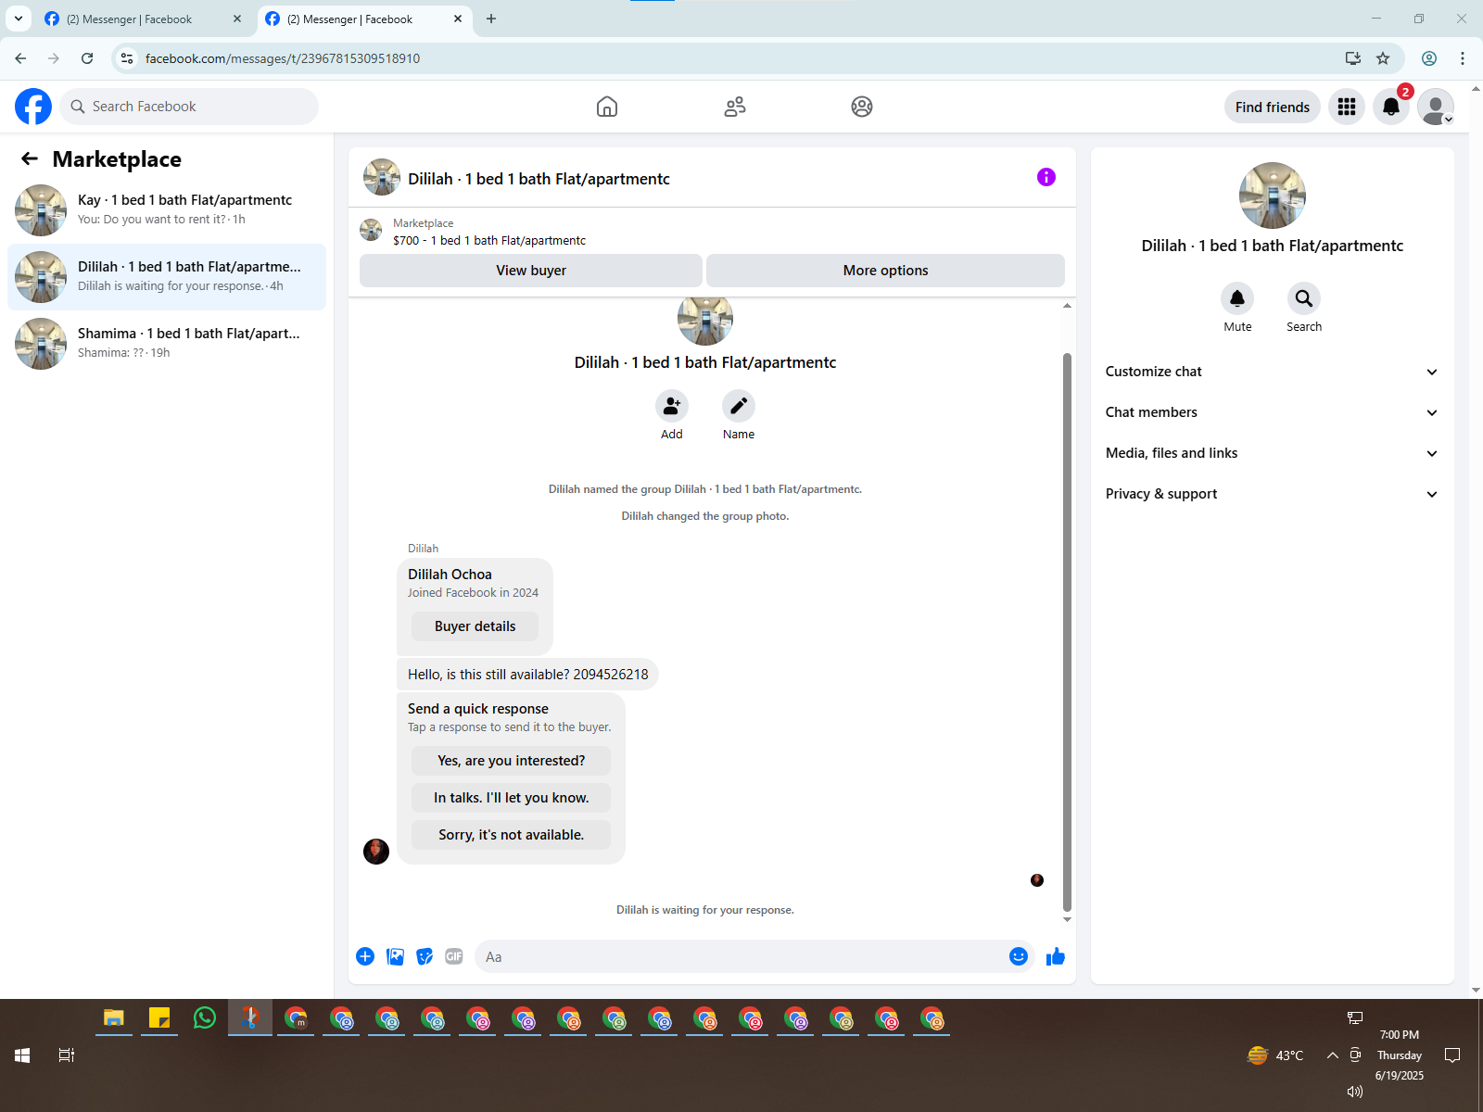The image size is (1483, 1112).
Task: Open Sticky Notes from the taskbar
Action: [159, 1018]
